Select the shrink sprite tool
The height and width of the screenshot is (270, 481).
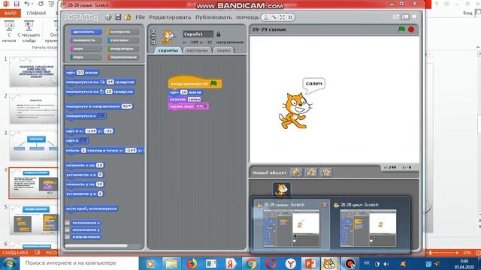tap(290, 17)
